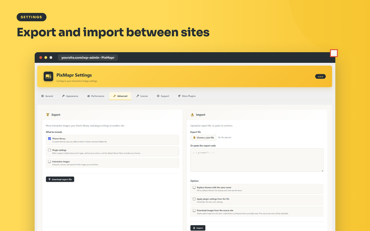Image resolution: width=370 pixels, height=231 pixels.
Task: Click the browser address bar showing yoursite.com
Action: pyautogui.click(x=88, y=57)
